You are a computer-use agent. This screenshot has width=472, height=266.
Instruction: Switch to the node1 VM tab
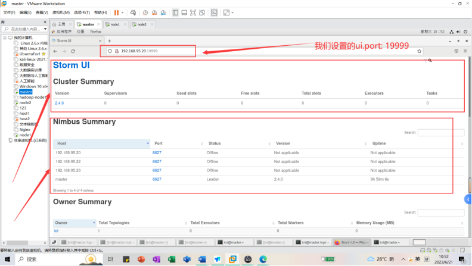[x=115, y=24]
